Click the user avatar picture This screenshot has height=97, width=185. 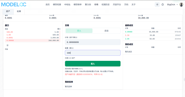(181, 5)
